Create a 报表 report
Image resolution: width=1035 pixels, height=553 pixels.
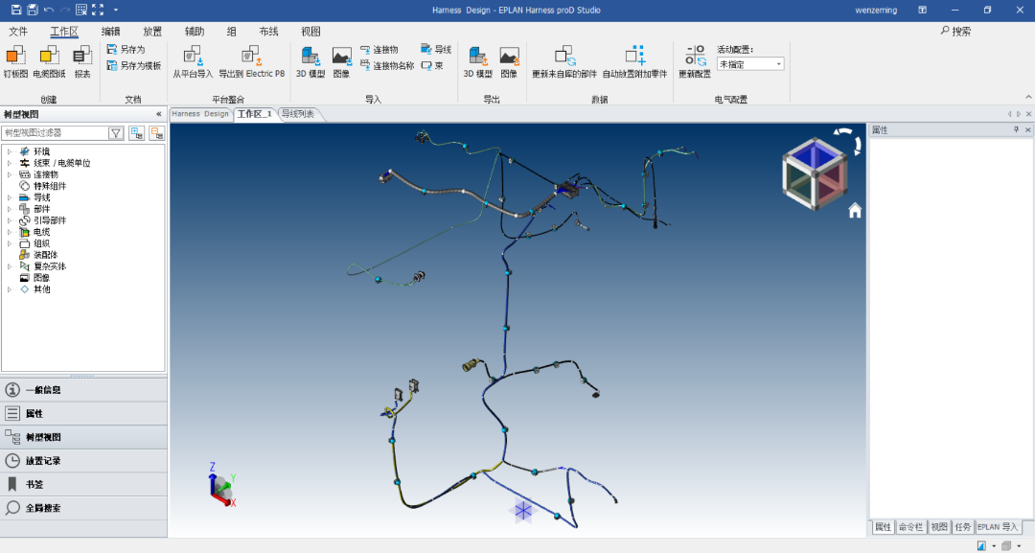tap(82, 62)
